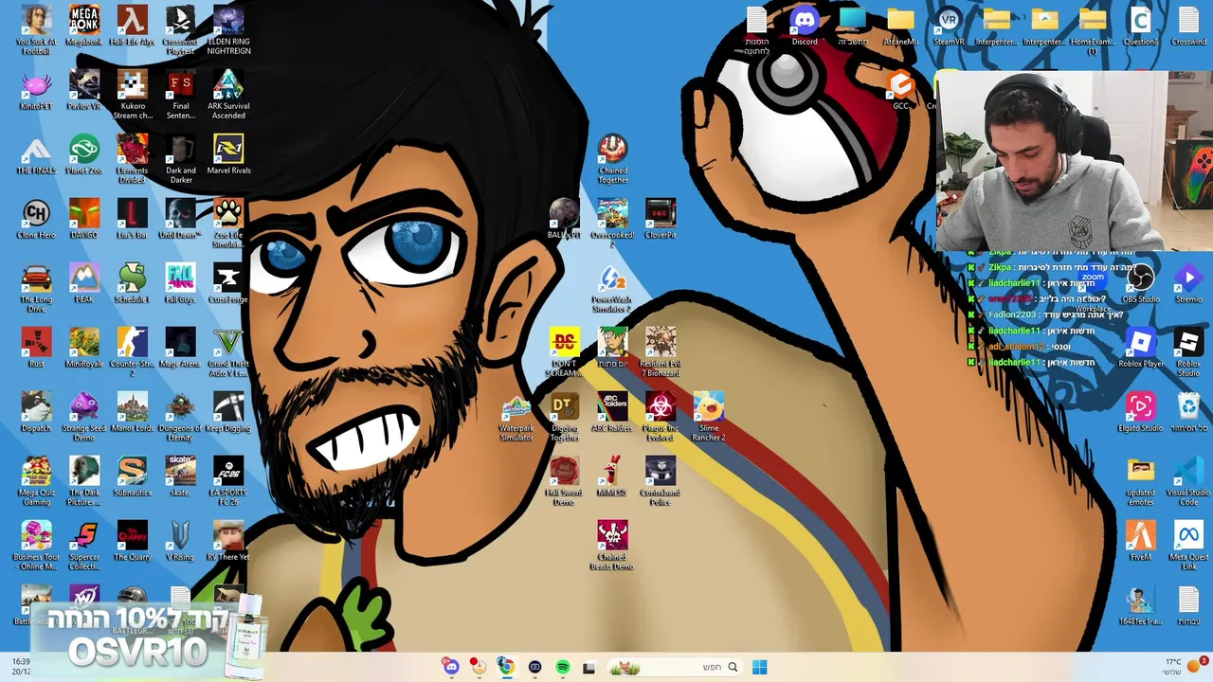Click the Roblox Studio icon
The image size is (1213, 682).
pos(1188,351)
